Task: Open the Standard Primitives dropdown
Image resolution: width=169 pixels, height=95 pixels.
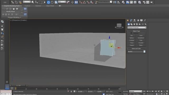Action: pos(137,27)
